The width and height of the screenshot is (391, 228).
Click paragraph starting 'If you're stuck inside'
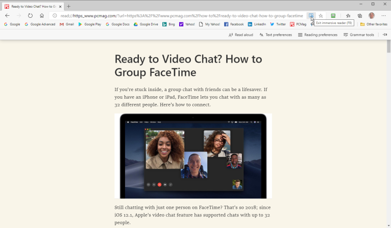(191, 97)
